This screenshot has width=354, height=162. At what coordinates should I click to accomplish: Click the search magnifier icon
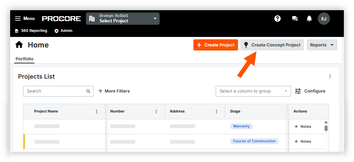click(x=88, y=91)
